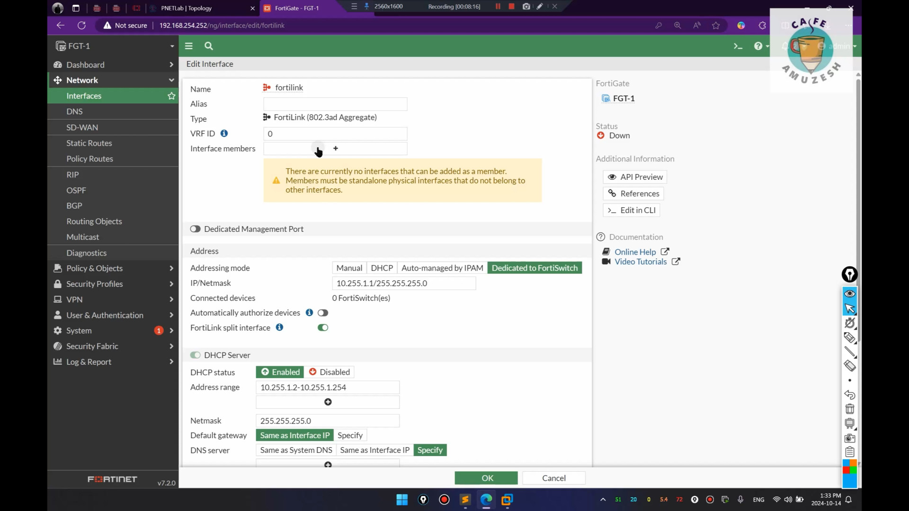Collapse the Network menu
The height and width of the screenshot is (511, 909).
[x=113, y=80]
